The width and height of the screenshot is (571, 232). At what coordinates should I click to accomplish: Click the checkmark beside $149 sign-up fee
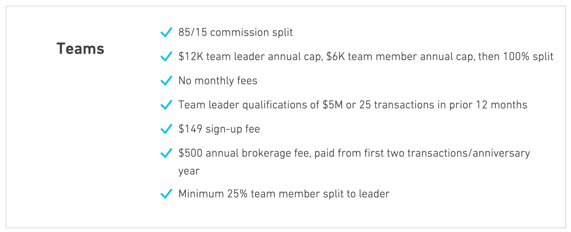166,129
